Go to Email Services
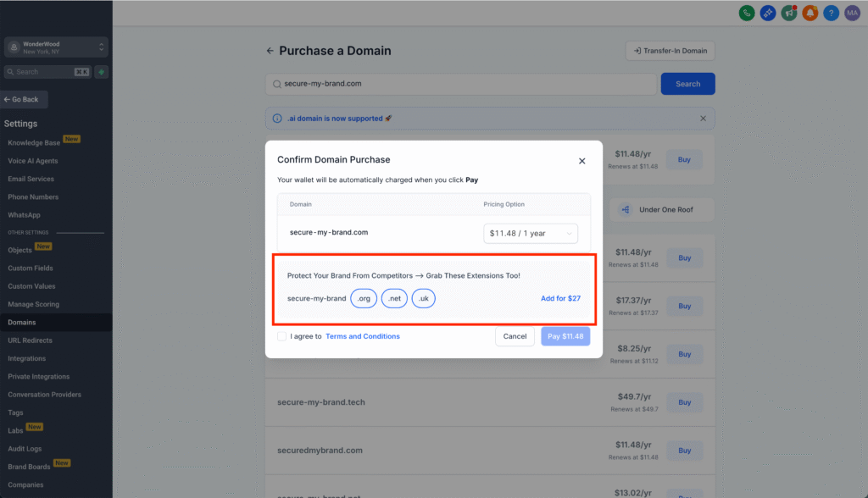Viewport: 868px width, 498px height. [31, 179]
